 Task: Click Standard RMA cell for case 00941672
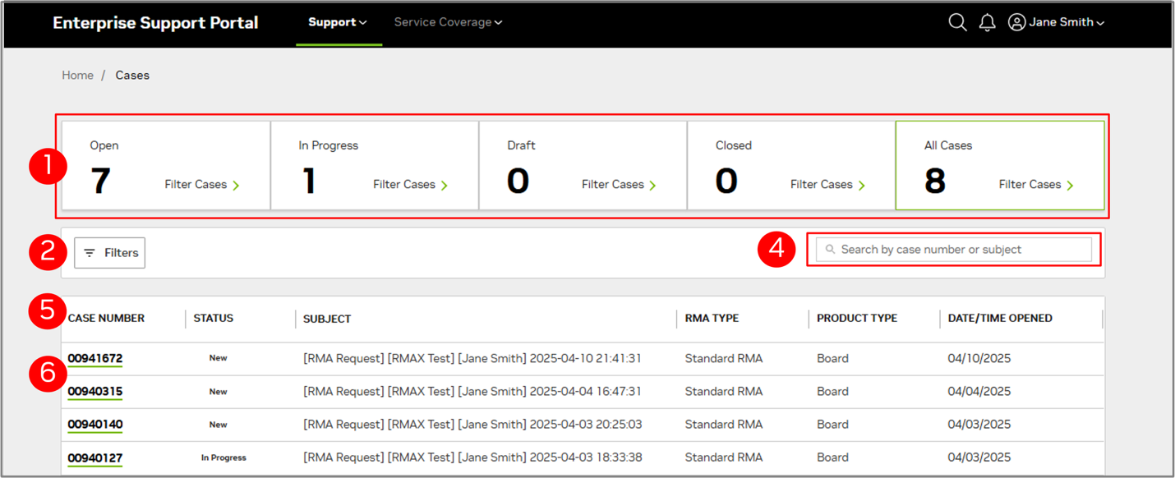(x=724, y=359)
